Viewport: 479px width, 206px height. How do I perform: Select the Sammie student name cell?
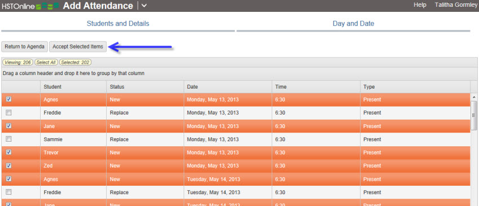pyautogui.click(x=73, y=139)
